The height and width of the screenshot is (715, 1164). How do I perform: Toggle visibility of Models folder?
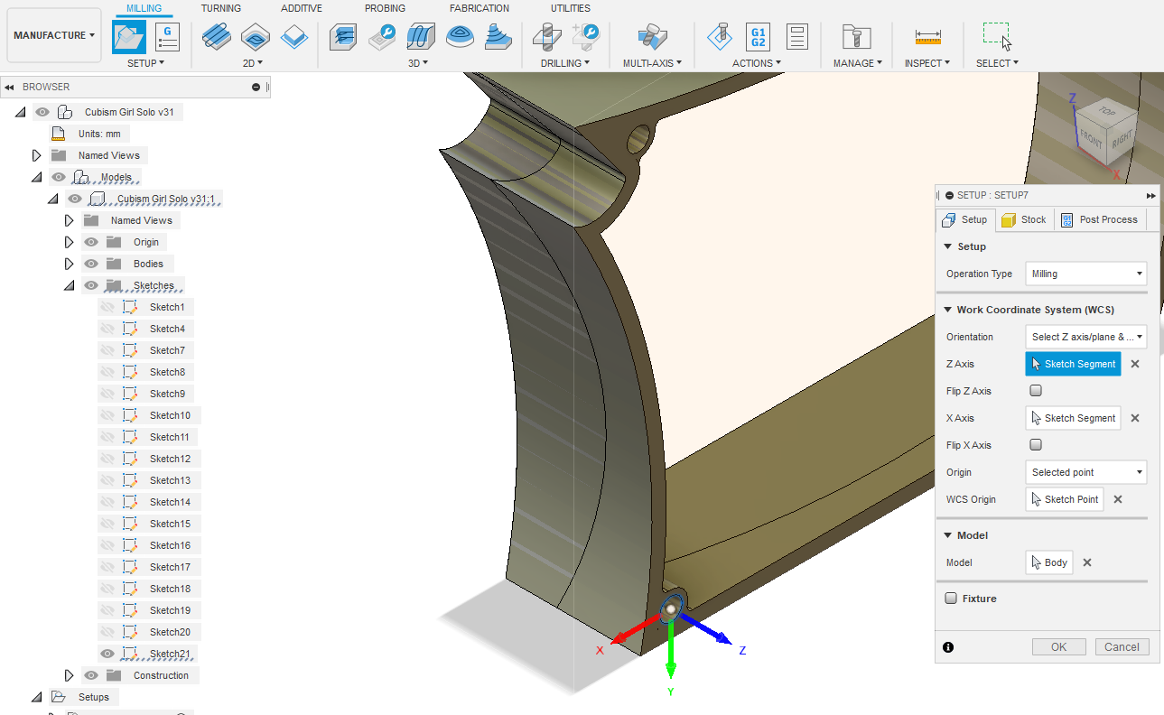[x=59, y=177]
